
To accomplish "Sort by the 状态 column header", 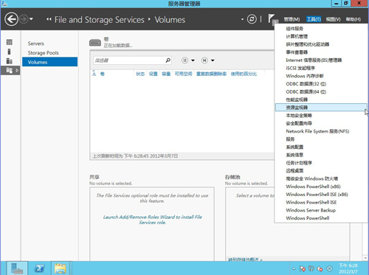I will point(140,74).
